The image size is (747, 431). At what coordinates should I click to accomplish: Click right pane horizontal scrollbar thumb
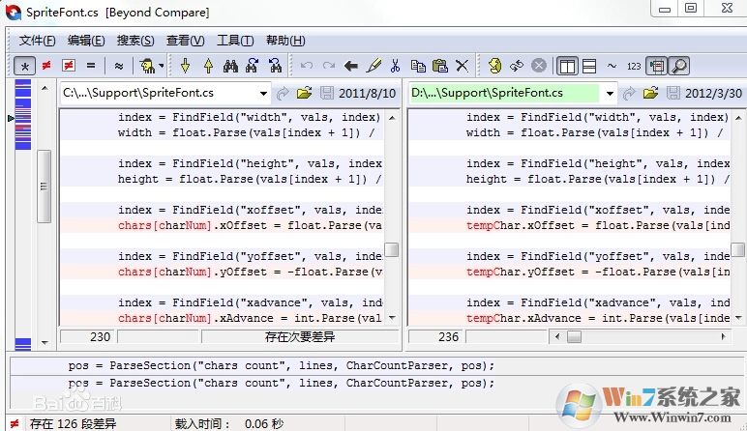[574, 337]
